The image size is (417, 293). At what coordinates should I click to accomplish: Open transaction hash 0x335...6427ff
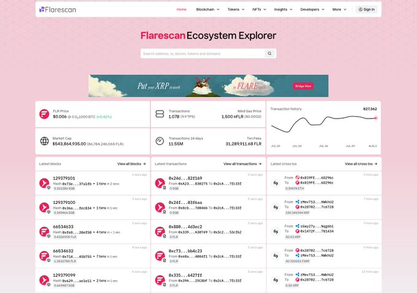(x=185, y=275)
